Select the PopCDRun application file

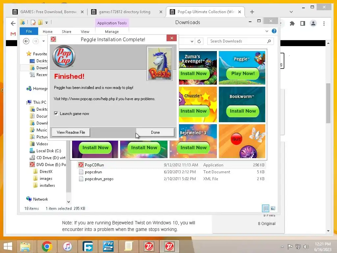(171, 165)
